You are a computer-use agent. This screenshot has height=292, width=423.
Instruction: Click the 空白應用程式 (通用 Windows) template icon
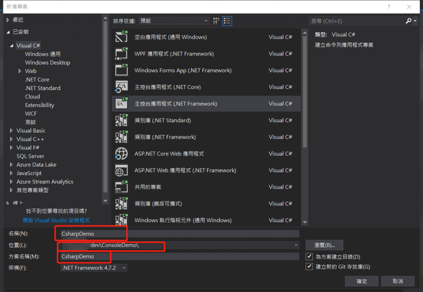point(121,37)
